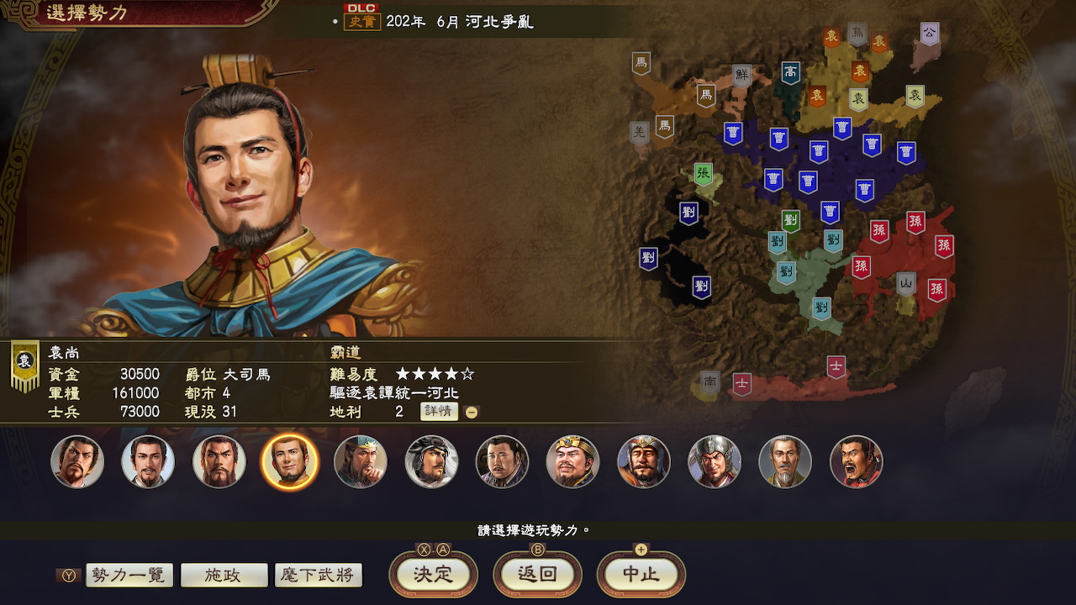Screen dimensions: 1076x605
Task: Choose the highlighted 袁尚 portrait
Action: 290,462
